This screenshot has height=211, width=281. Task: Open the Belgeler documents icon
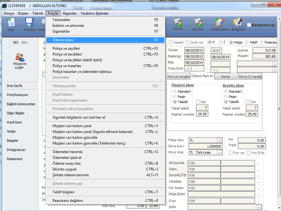[238, 23]
